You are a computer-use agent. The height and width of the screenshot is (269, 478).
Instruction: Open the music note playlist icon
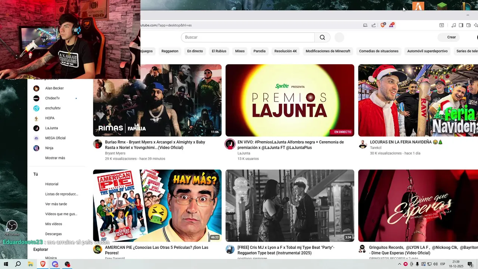click(x=453, y=25)
